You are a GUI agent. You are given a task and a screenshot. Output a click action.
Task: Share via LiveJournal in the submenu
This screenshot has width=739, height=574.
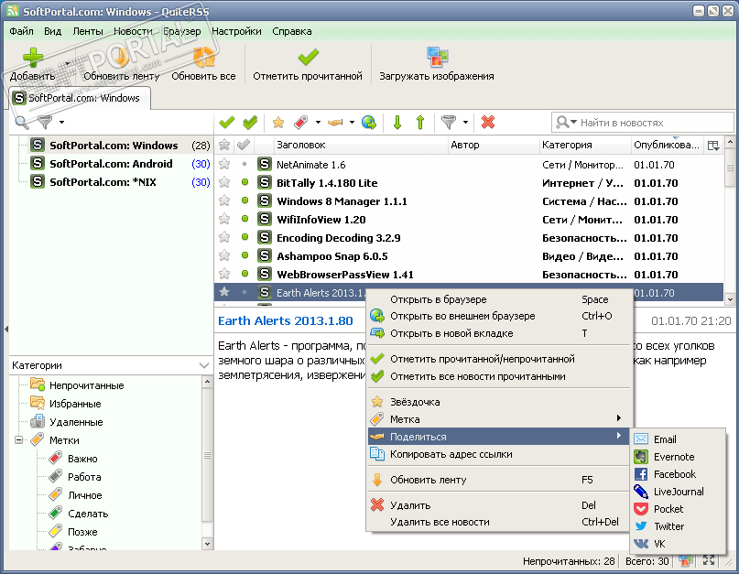pos(678,492)
